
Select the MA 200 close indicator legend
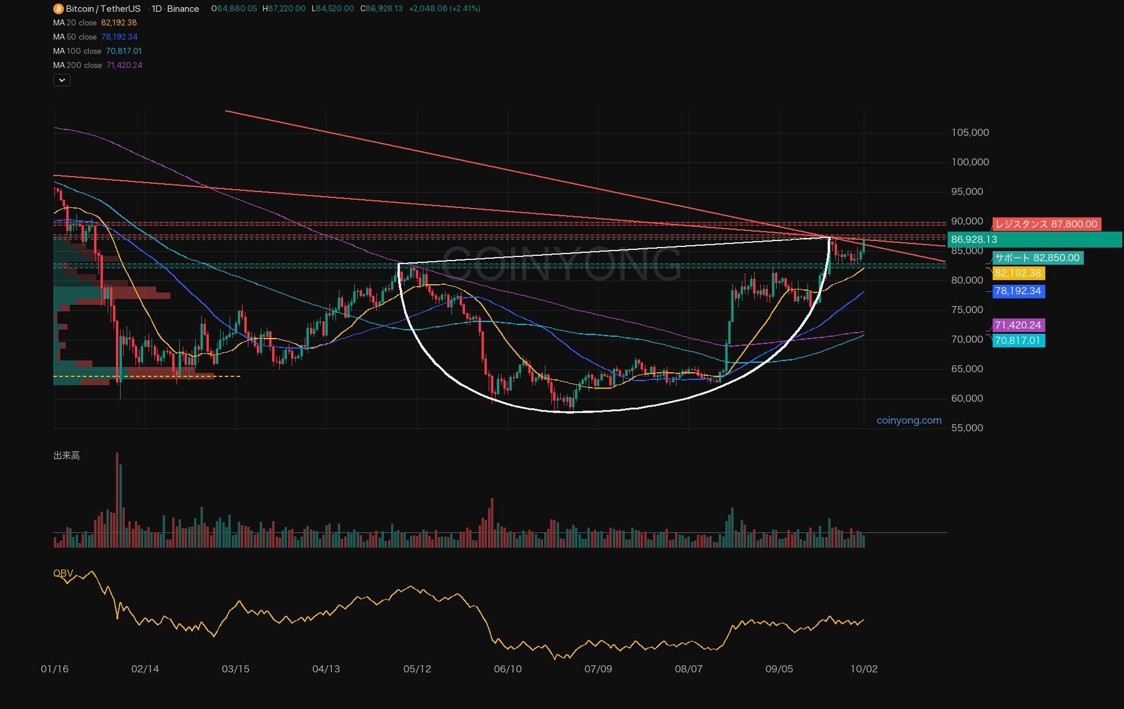tap(98, 65)
